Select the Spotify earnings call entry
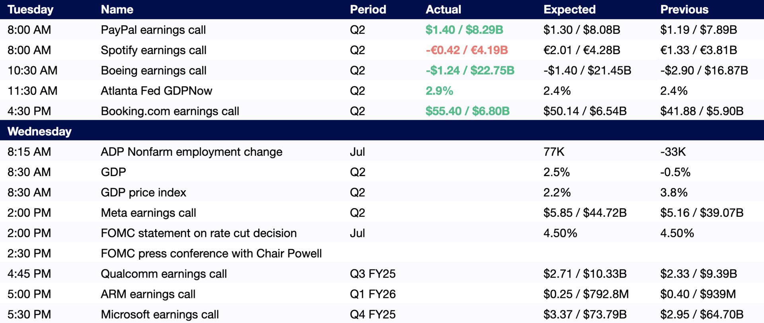The height and width of the screenshot is (323, 764). pos(153,50)
